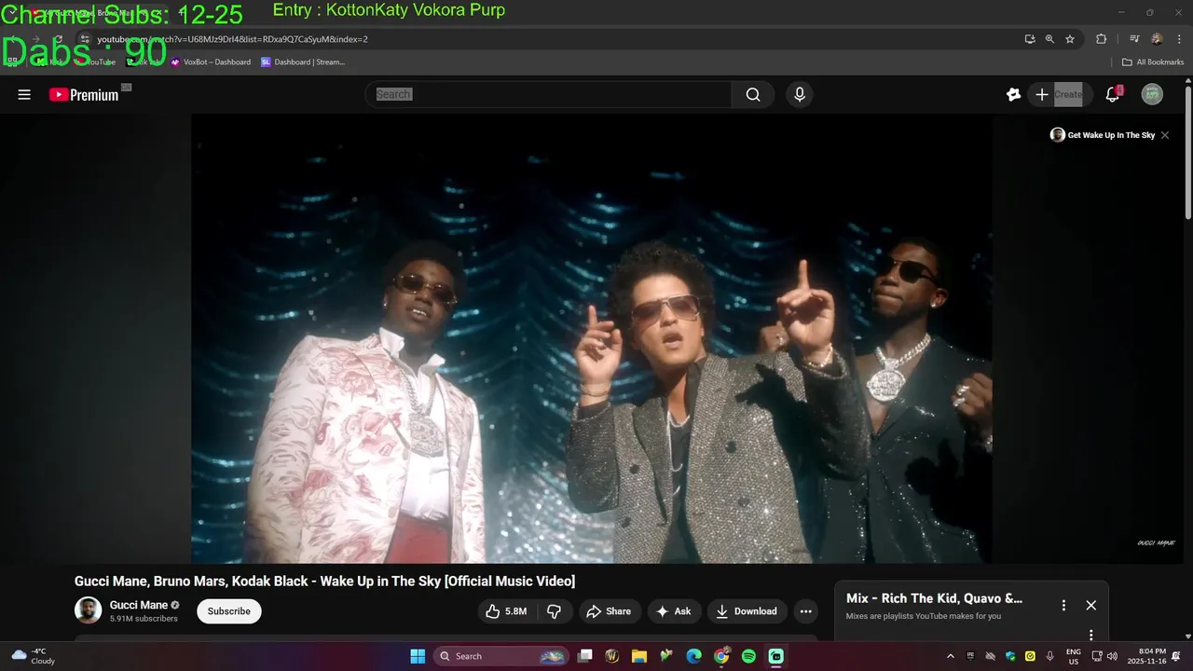Download the video

747,611
